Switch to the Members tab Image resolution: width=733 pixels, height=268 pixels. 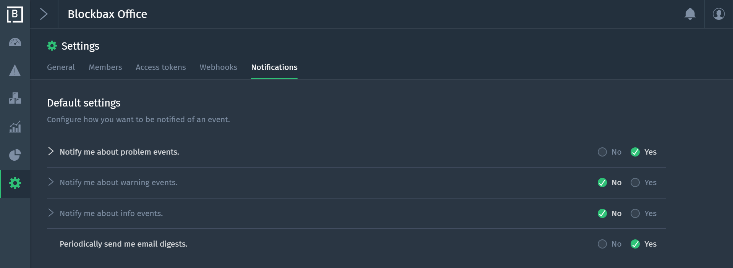105,67
